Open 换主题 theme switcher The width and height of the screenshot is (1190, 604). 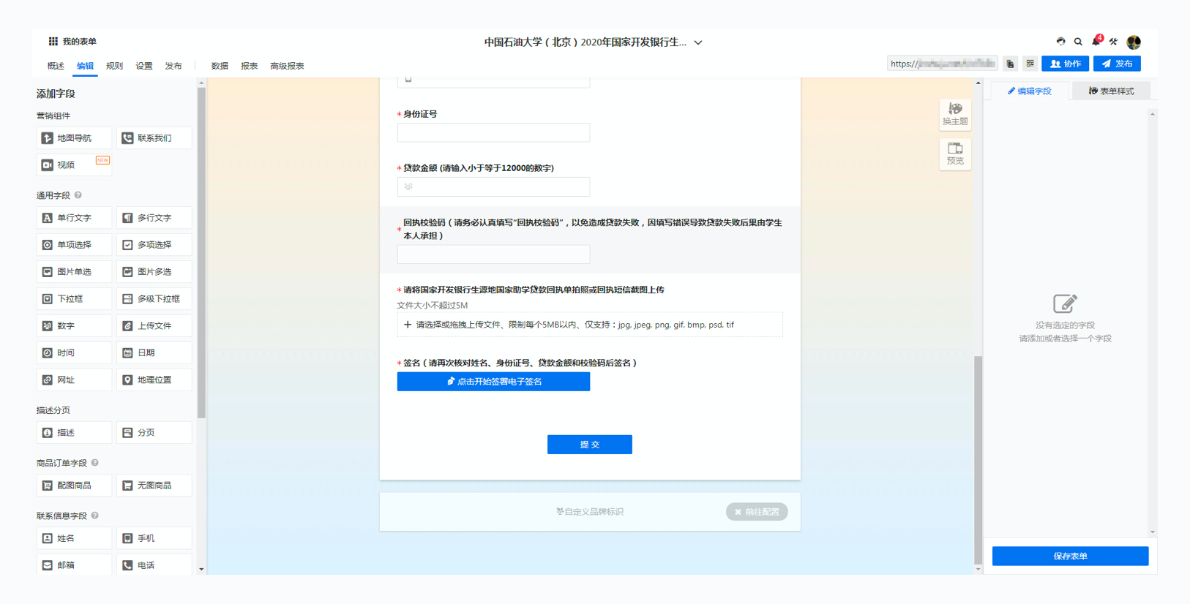click(955, 115)
